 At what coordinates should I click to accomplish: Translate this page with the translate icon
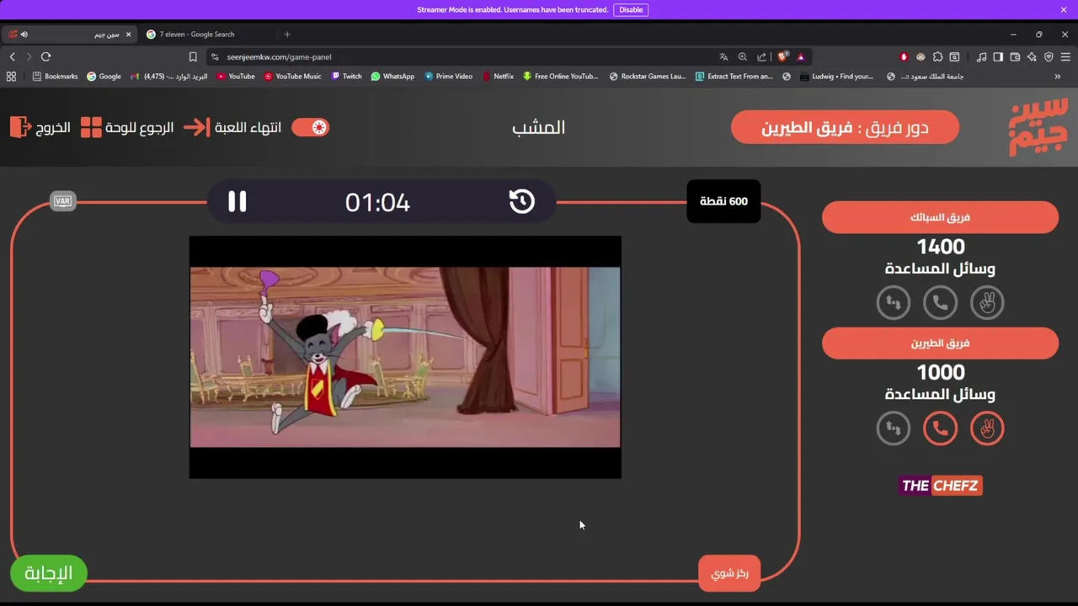point(723,56)
